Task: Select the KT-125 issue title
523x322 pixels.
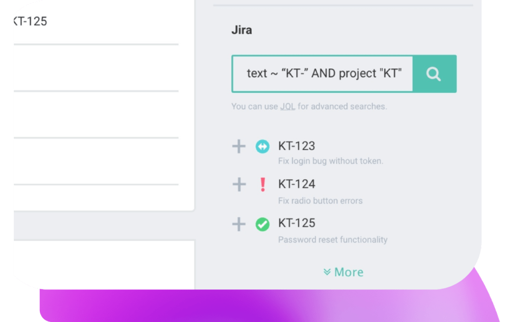Action: click(x=297, y=223)
